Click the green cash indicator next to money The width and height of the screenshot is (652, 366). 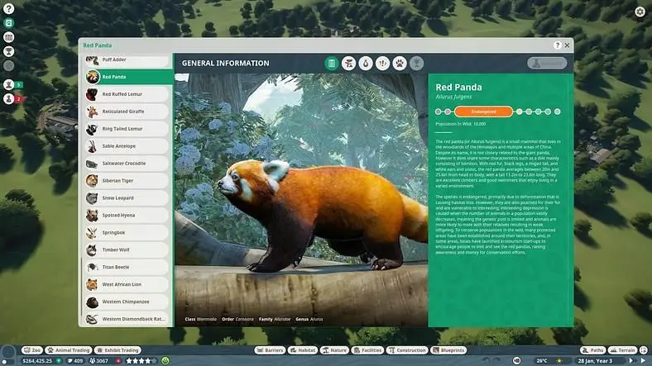coord(59,361)
